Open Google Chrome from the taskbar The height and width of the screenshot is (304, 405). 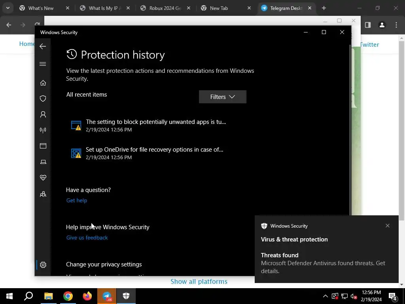click(68, 296)
